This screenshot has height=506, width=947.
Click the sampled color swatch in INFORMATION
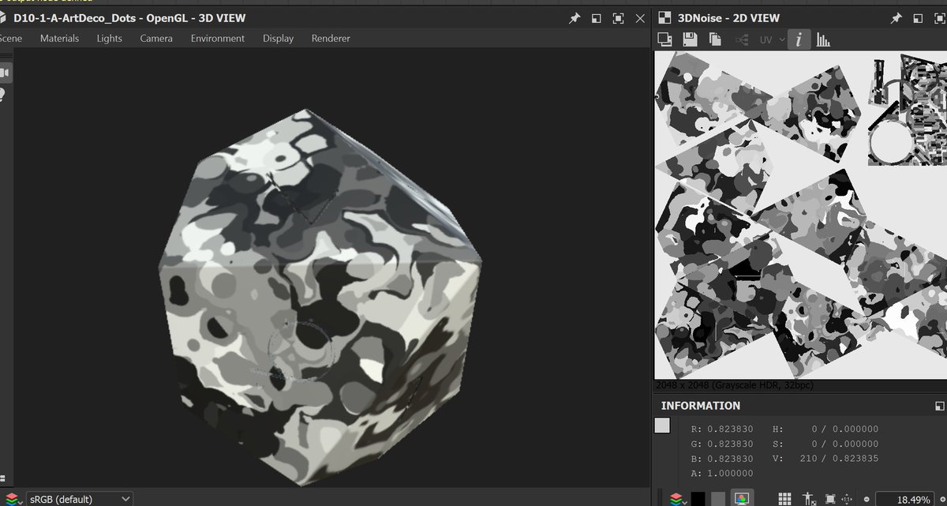coord(662,425)
